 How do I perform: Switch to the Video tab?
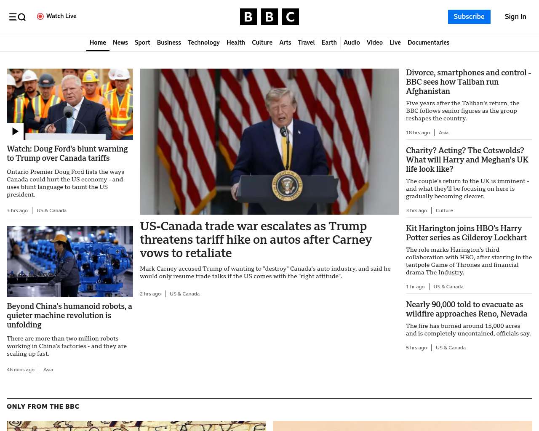375,43
